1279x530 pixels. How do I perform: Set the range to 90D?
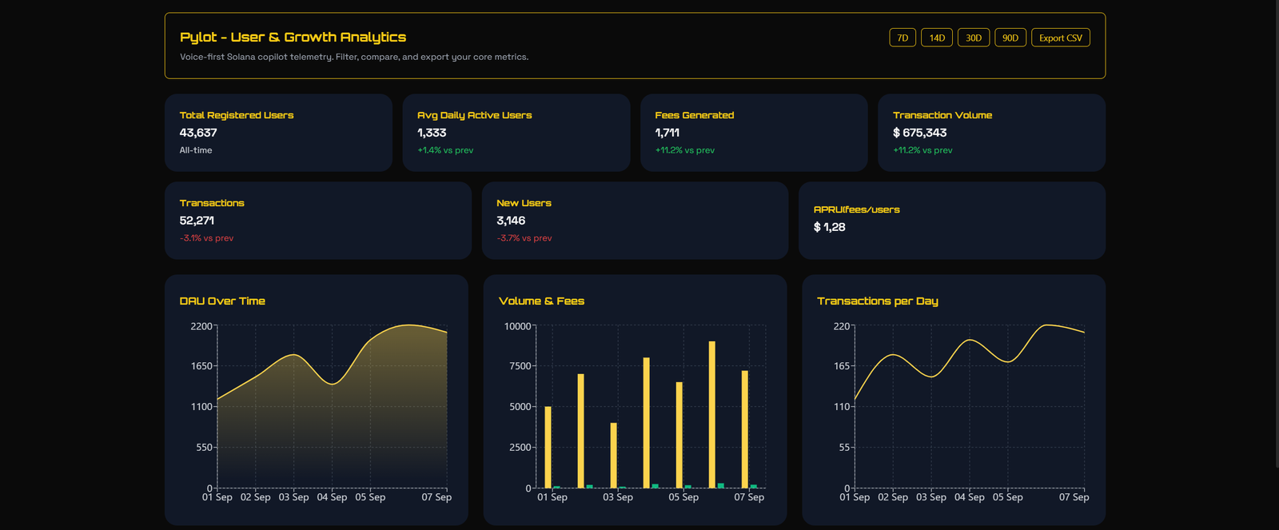pos(1010,38)
